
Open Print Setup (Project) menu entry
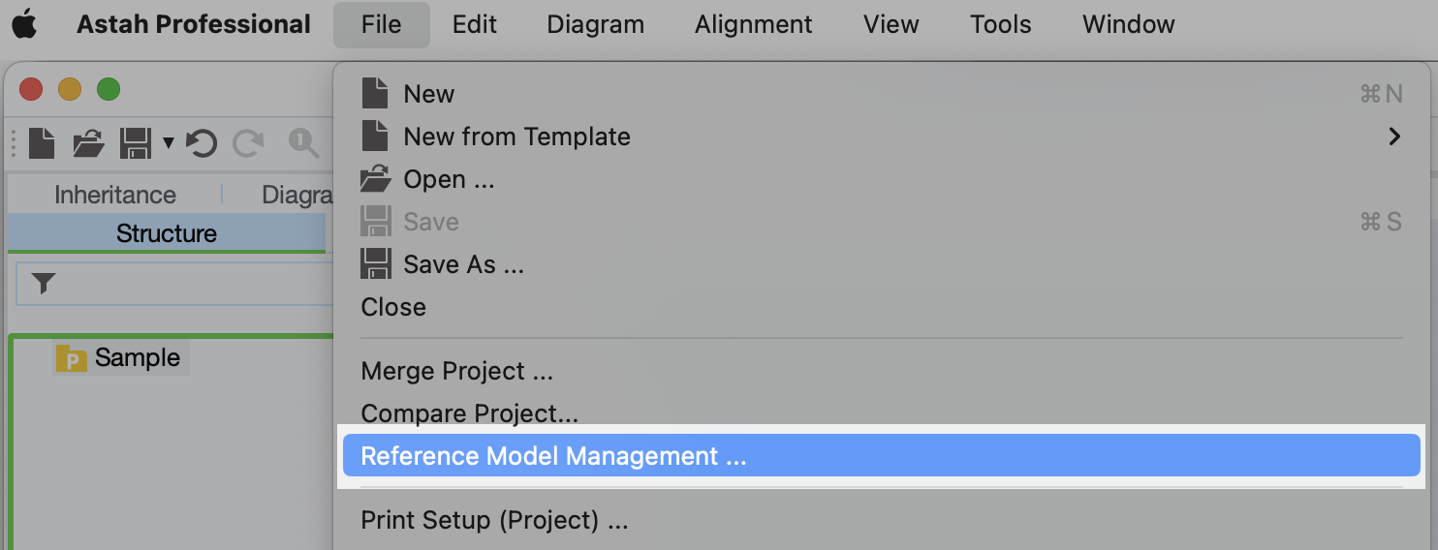[x=494, y=520]
